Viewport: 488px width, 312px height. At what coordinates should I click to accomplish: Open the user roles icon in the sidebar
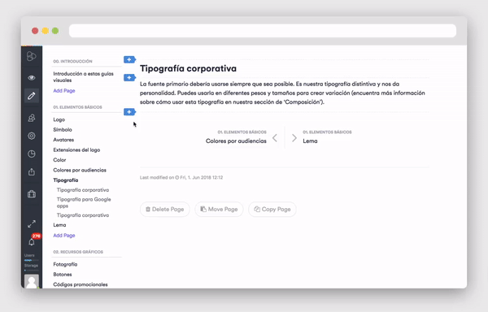(32, 118)
